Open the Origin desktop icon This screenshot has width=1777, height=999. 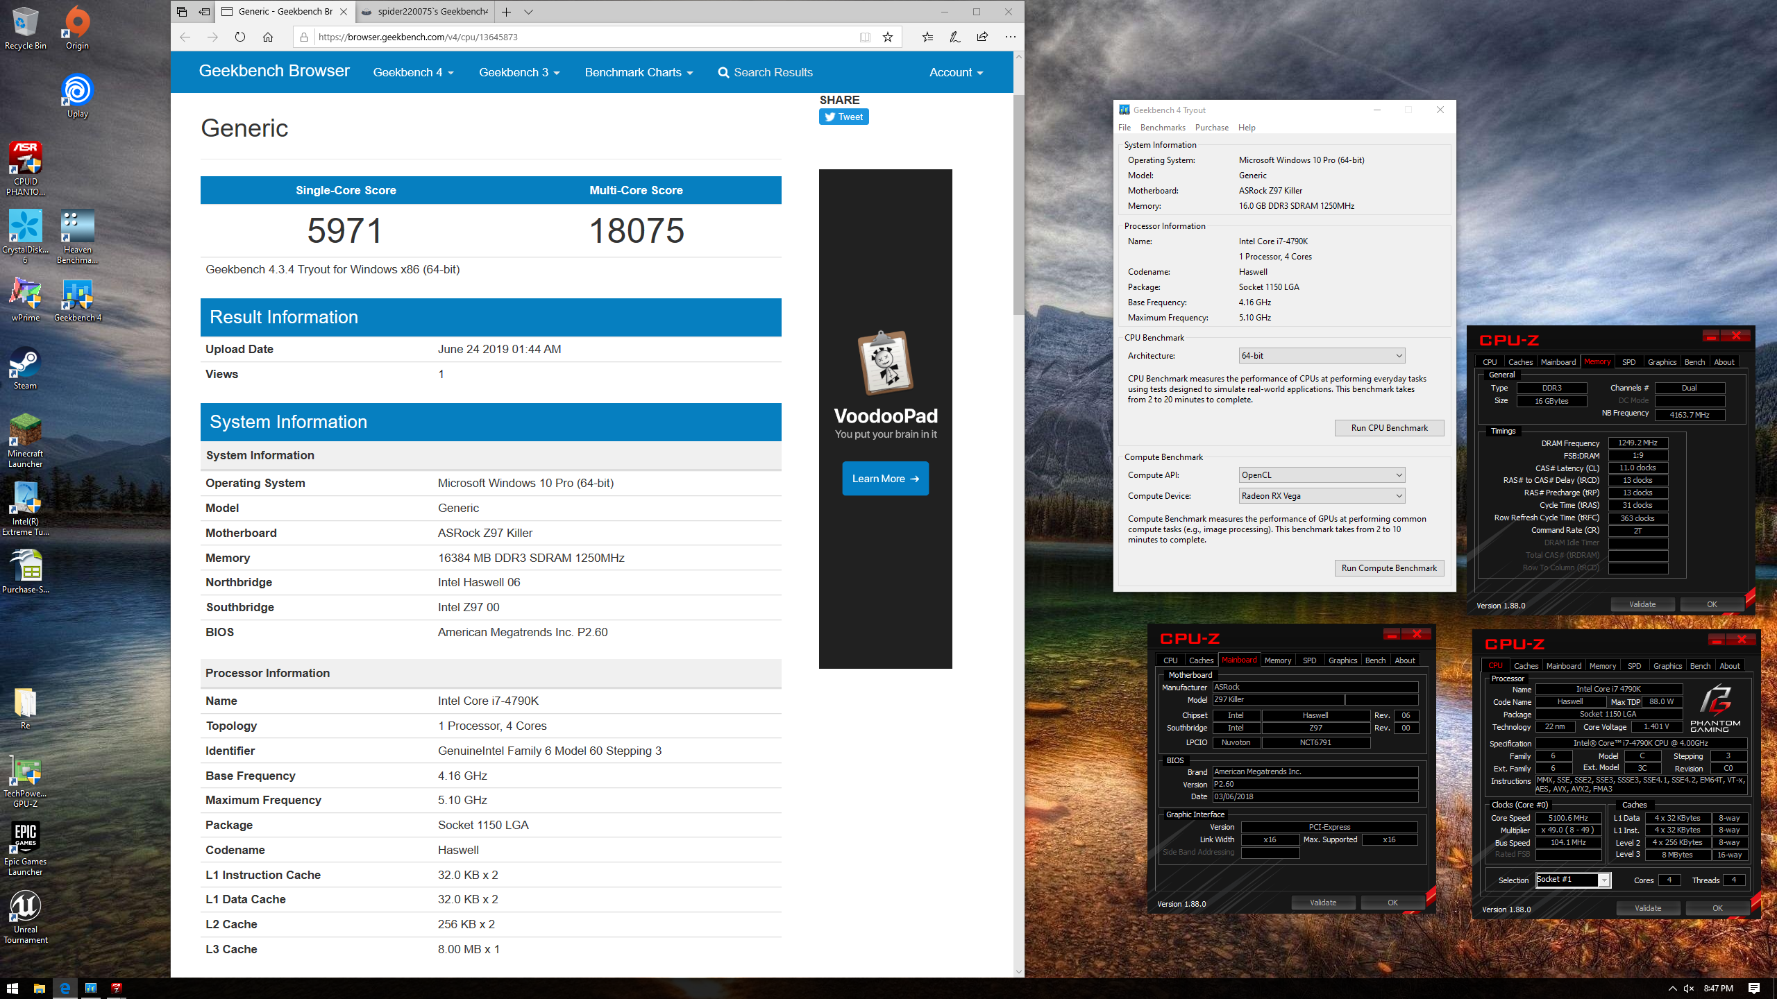tap(77, 28)
